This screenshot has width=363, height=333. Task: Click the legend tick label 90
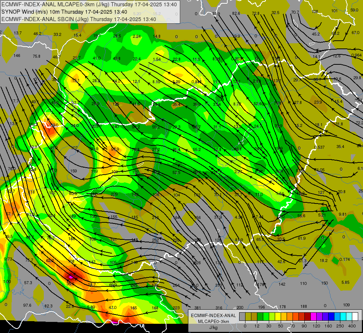(304, 326)
